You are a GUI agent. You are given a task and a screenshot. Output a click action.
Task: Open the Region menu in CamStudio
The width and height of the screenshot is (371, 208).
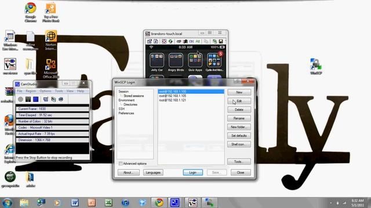(x=31, y=91)
